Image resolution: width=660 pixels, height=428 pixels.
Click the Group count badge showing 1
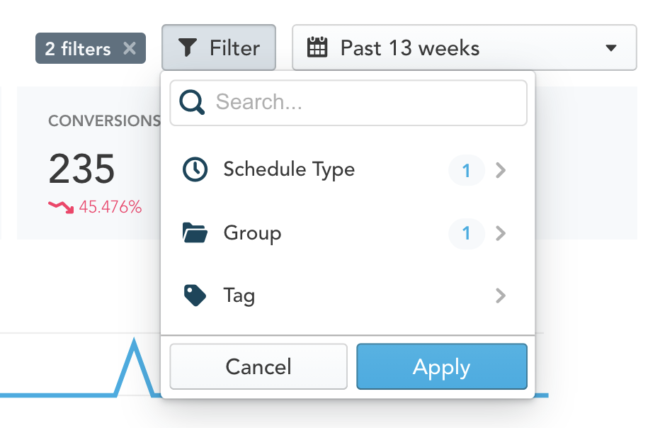coord(467,233)
